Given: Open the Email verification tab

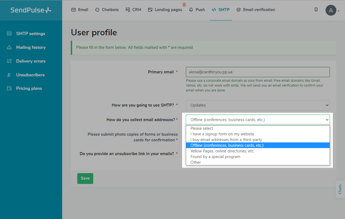Looking at the screenshot, I should click(256, 10).
